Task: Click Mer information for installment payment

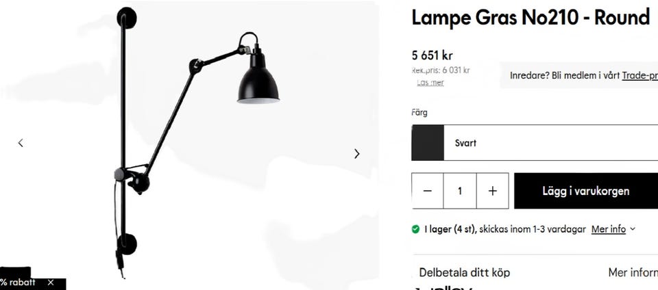Action: click(x=633, y=273)
